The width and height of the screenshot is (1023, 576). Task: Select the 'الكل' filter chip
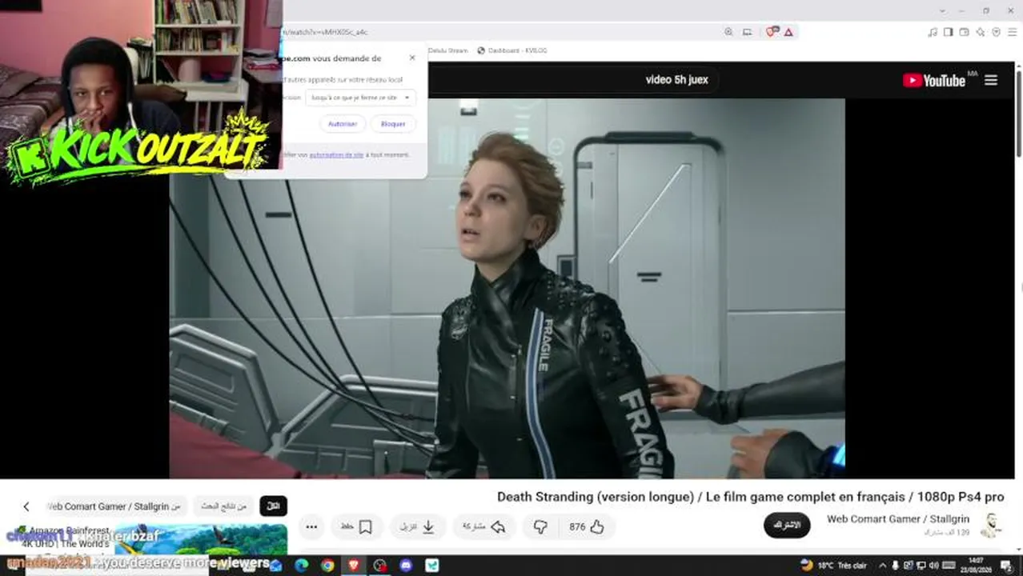pos(273,506)
